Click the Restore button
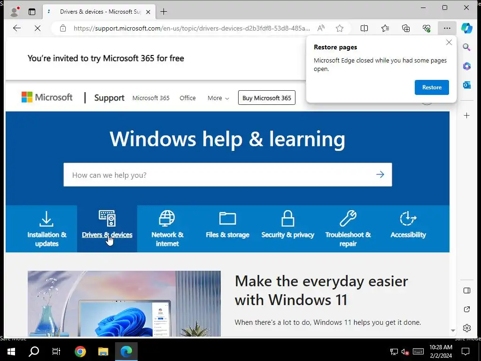Viewport: 481px width, 361px height. click(432, 87)
